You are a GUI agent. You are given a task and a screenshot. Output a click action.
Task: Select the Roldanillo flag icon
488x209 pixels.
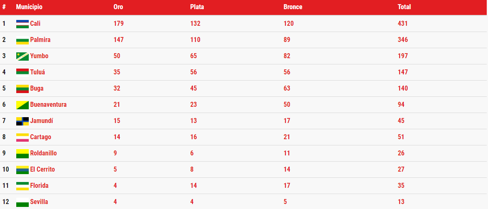point(23,153)
